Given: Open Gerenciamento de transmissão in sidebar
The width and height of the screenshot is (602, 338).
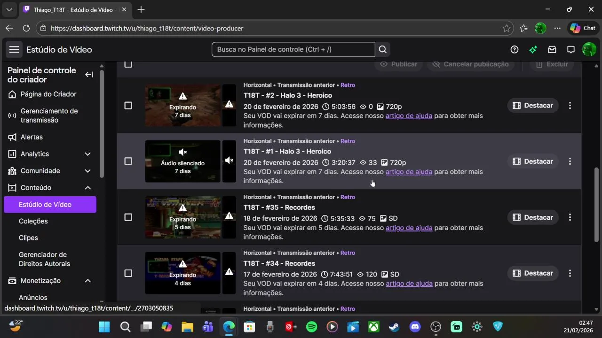Looking at the screenshot, I should point(50,115).
